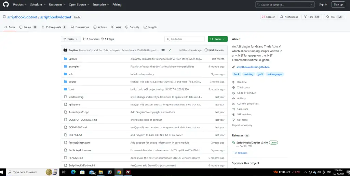Click the commit message ellipsis expander

pos(163,50)
